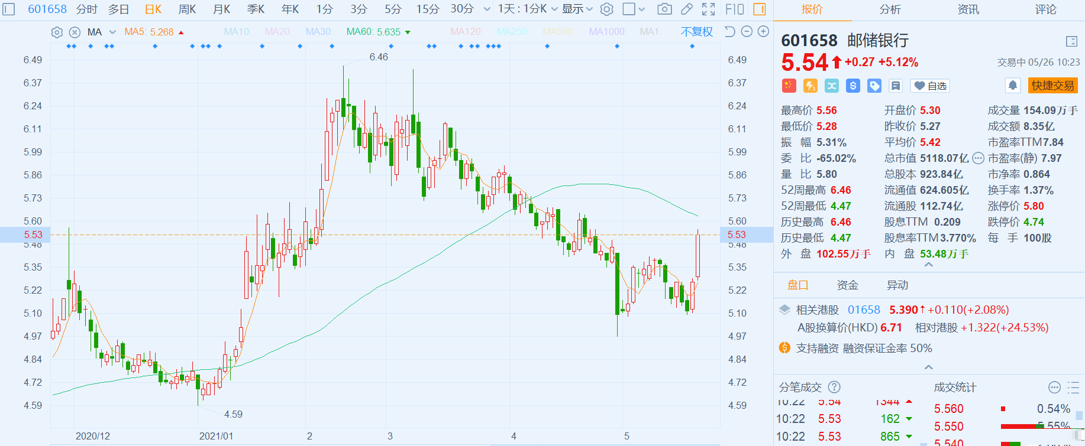Select 周K weekly candlestick view
Viewport: 1085px width, 446px height.
(187, 9)
